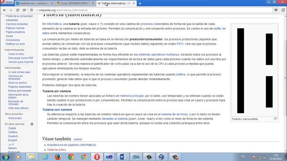Launch Google Chrome from taskbar
The height and width of the screenshot is (161, 287).
point(71,157)
